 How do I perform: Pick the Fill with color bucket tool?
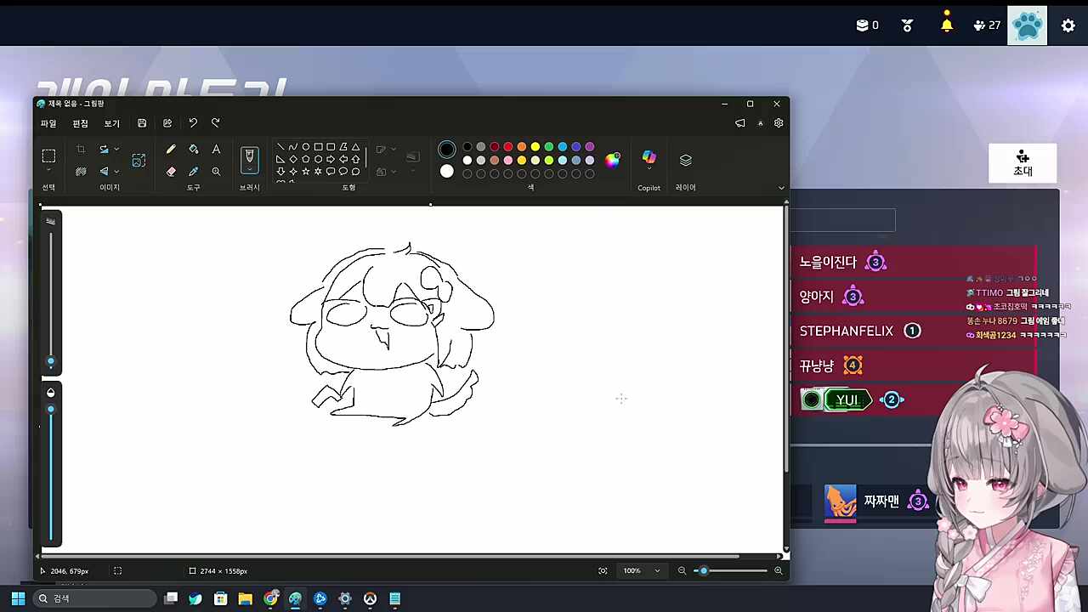[193, 150]
